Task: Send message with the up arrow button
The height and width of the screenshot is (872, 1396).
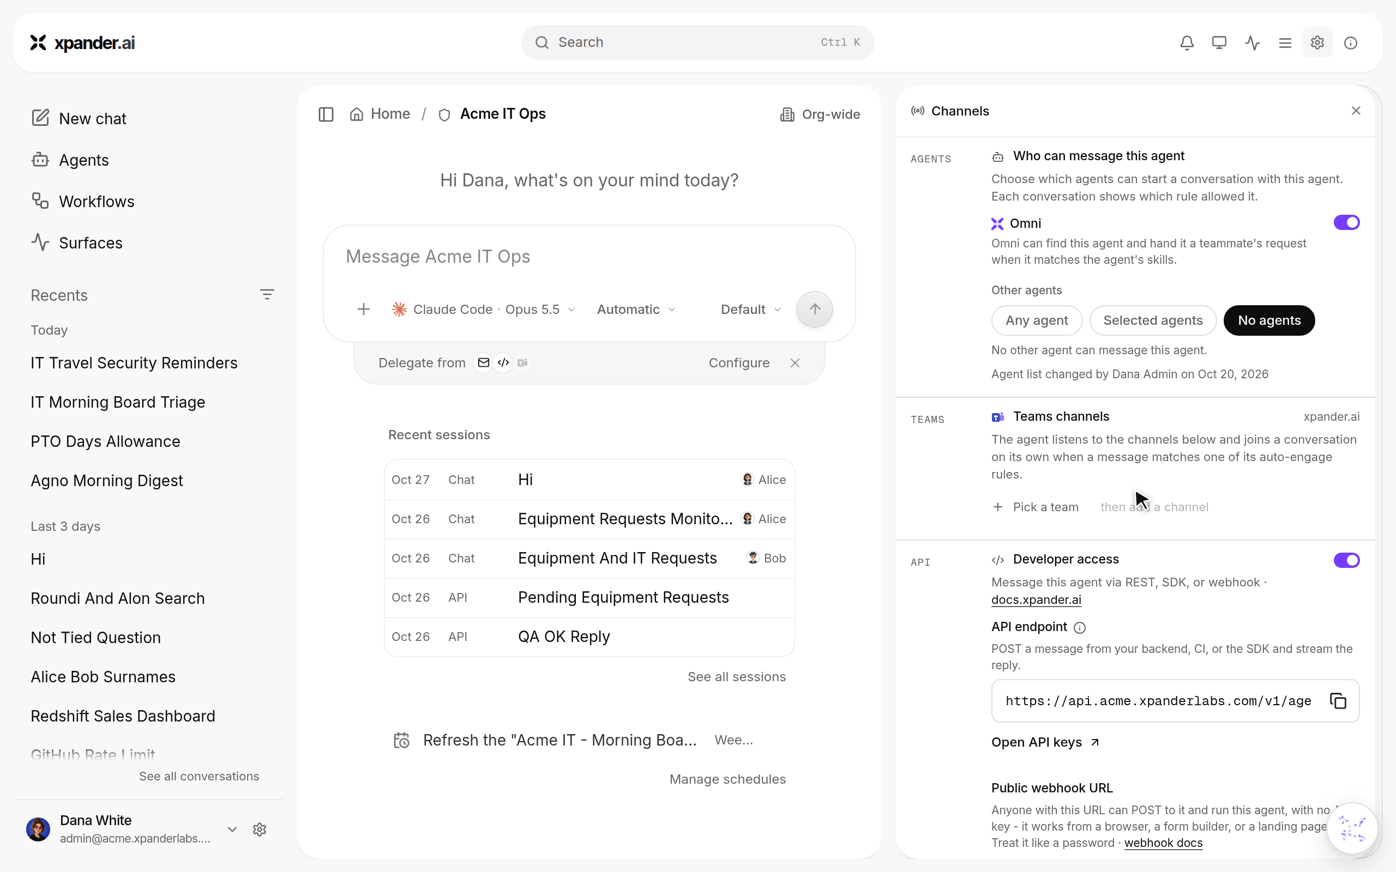Action: coord(815,310)
